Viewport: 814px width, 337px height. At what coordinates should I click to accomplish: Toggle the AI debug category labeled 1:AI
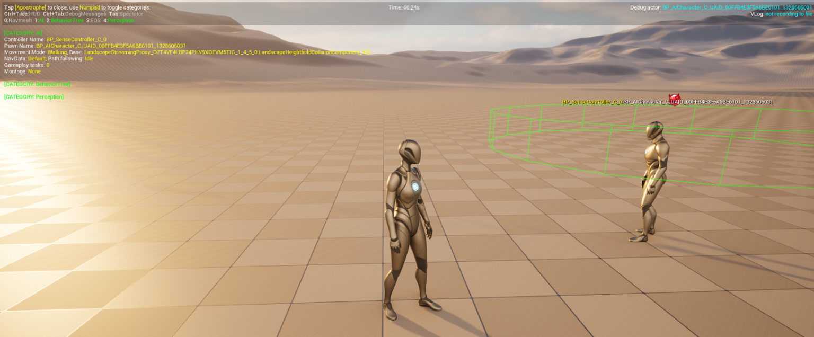[x=39, y=19]
